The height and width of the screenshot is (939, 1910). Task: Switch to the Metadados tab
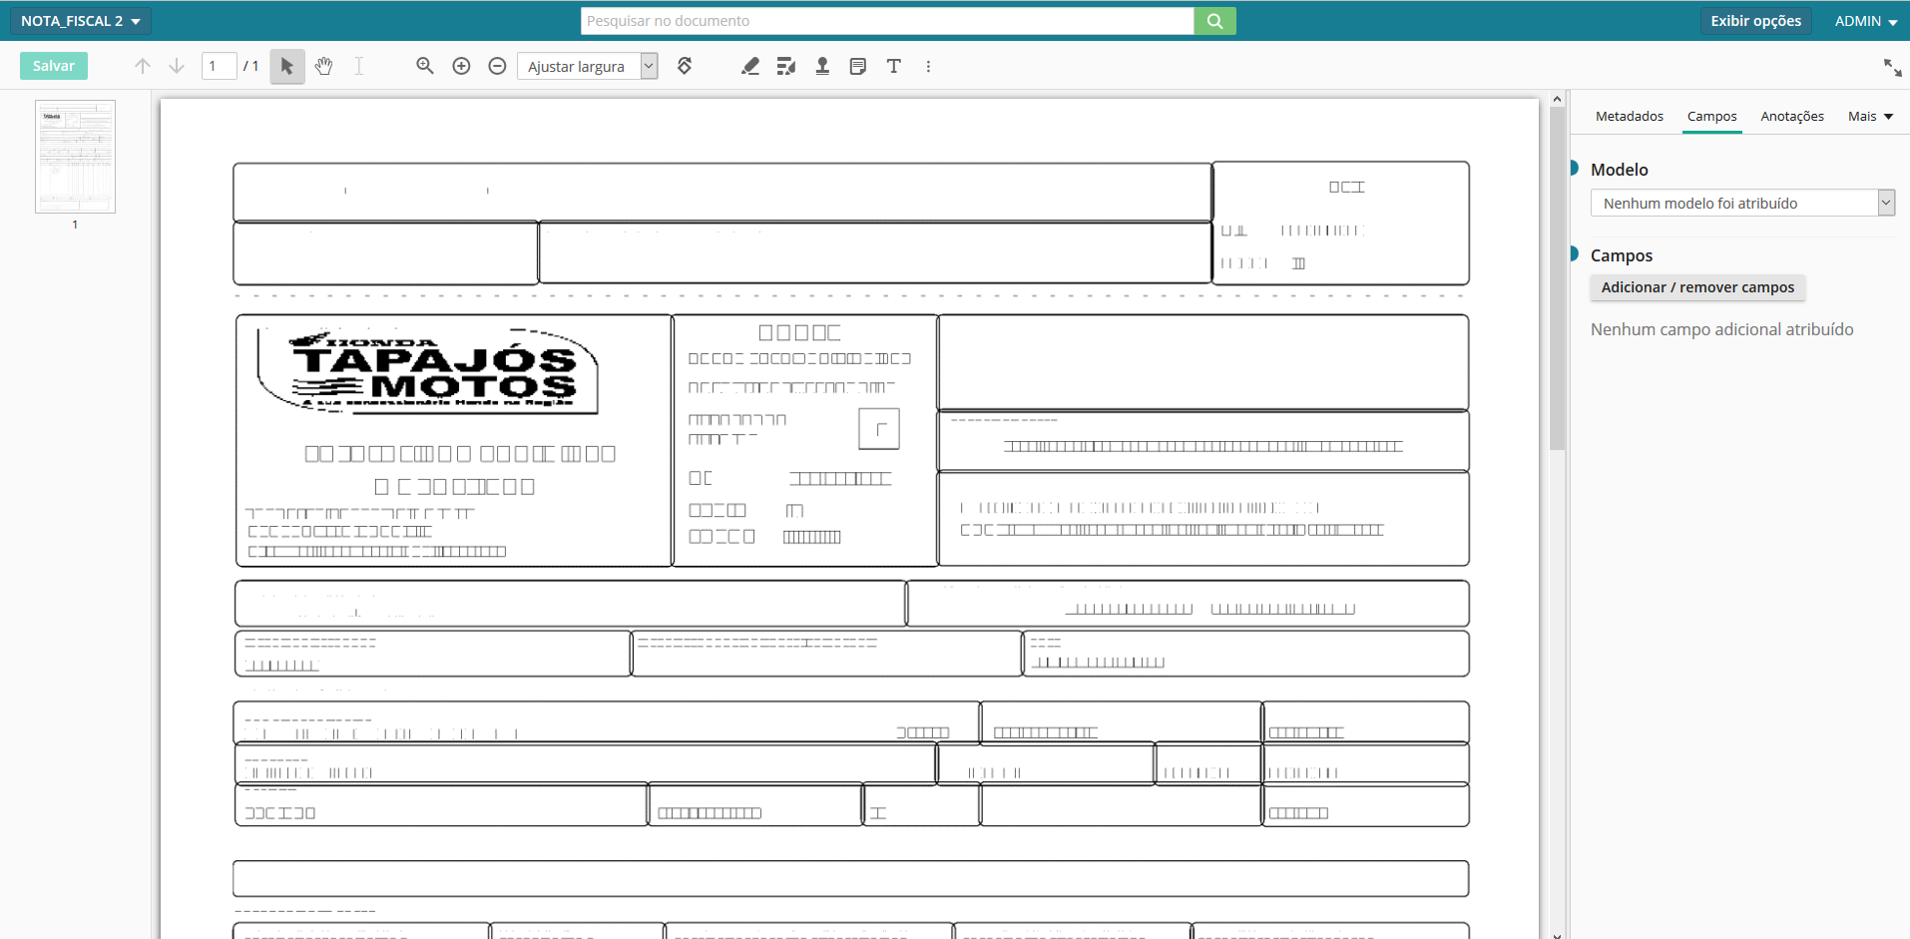coord(1629,116)
